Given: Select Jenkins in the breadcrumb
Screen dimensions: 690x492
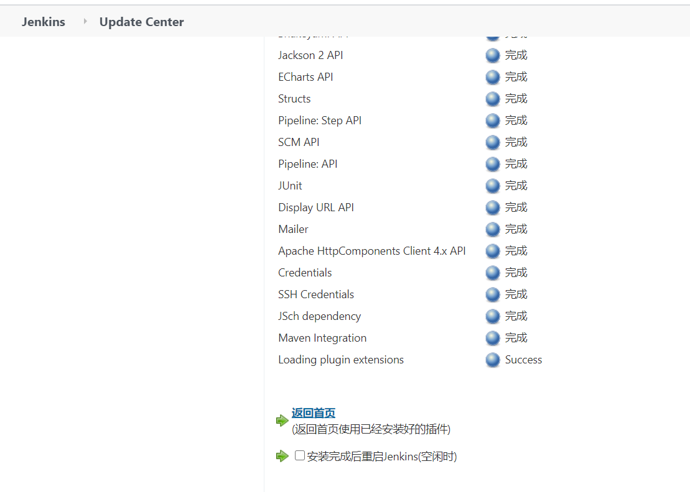Looking at the screenshot, I should (x=43, y=21).
